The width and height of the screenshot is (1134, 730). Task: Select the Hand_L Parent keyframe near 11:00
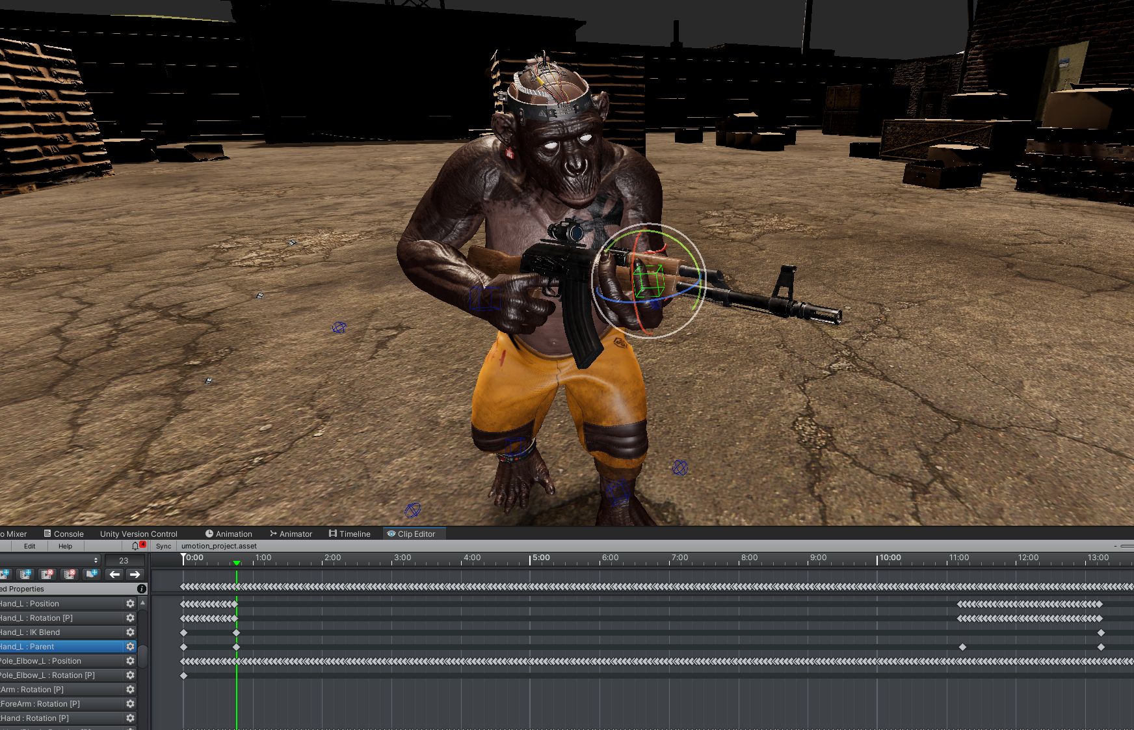(962, 647)
